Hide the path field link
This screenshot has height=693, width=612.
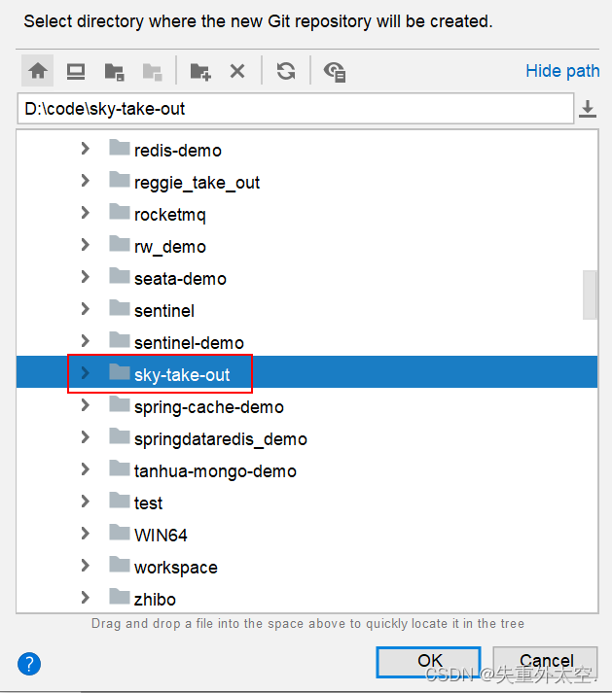tap(562, 71)
